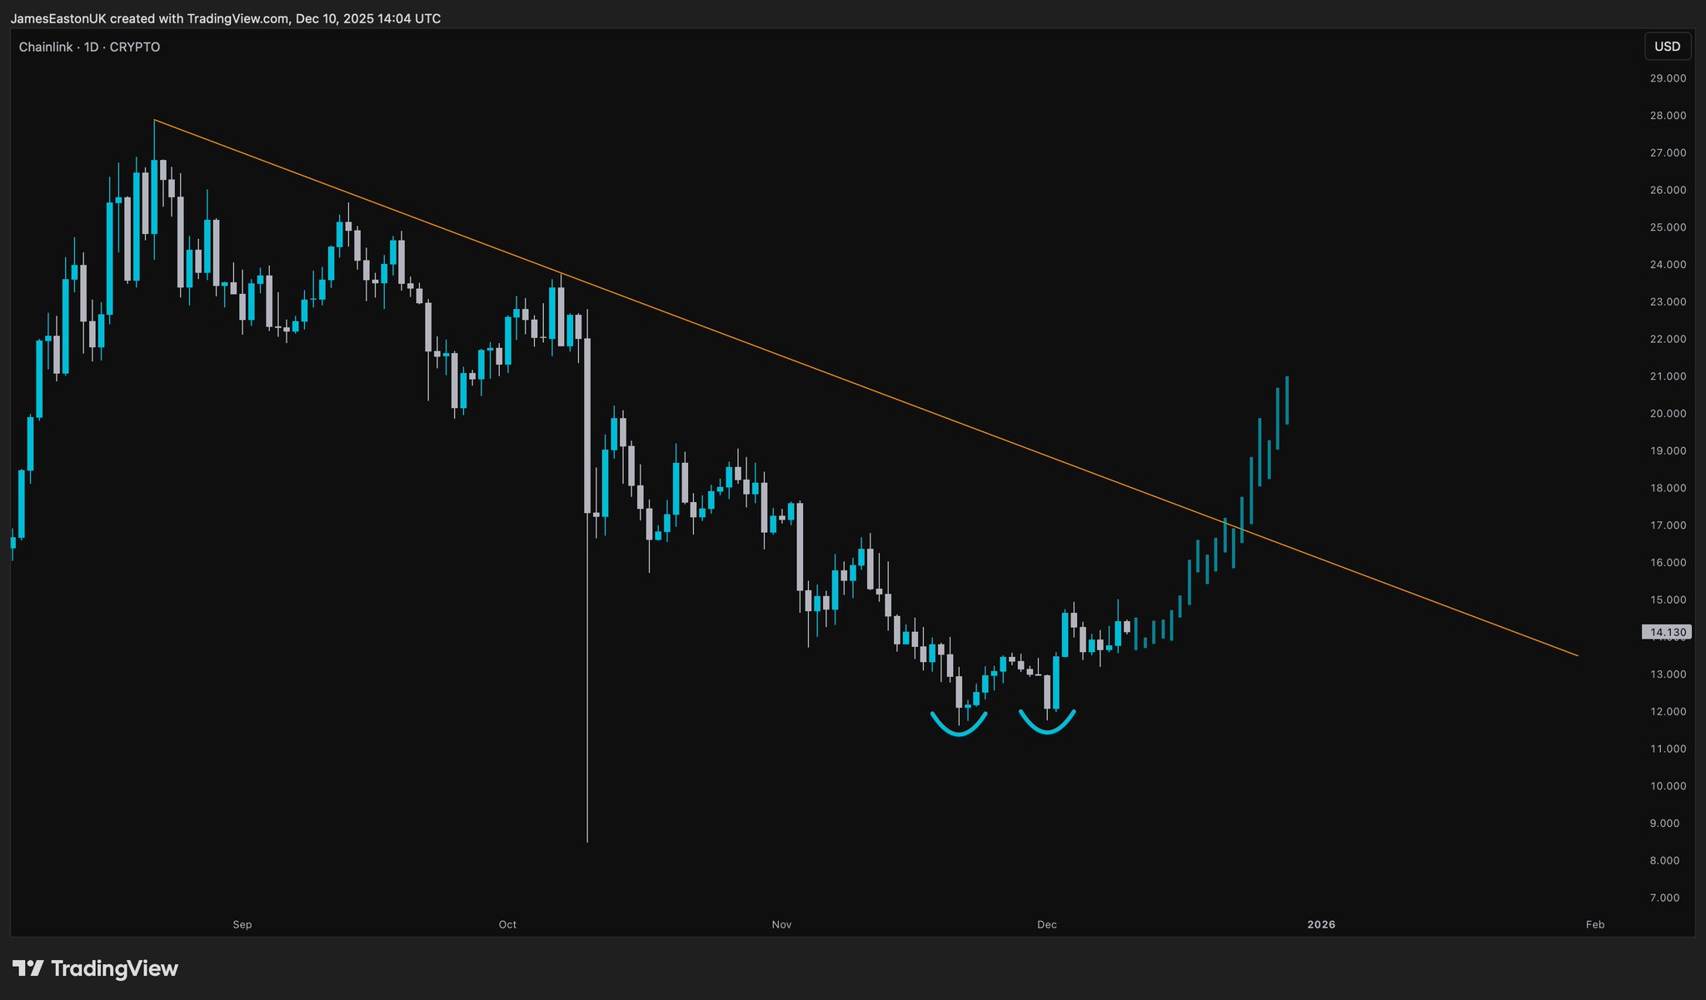The image size is (1706, 1000).
Task: Click the 29.000 price scale label
Action: [1668, 78]
